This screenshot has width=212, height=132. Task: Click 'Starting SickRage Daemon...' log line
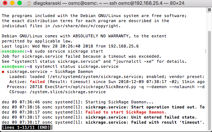click(x=120, y=102)
